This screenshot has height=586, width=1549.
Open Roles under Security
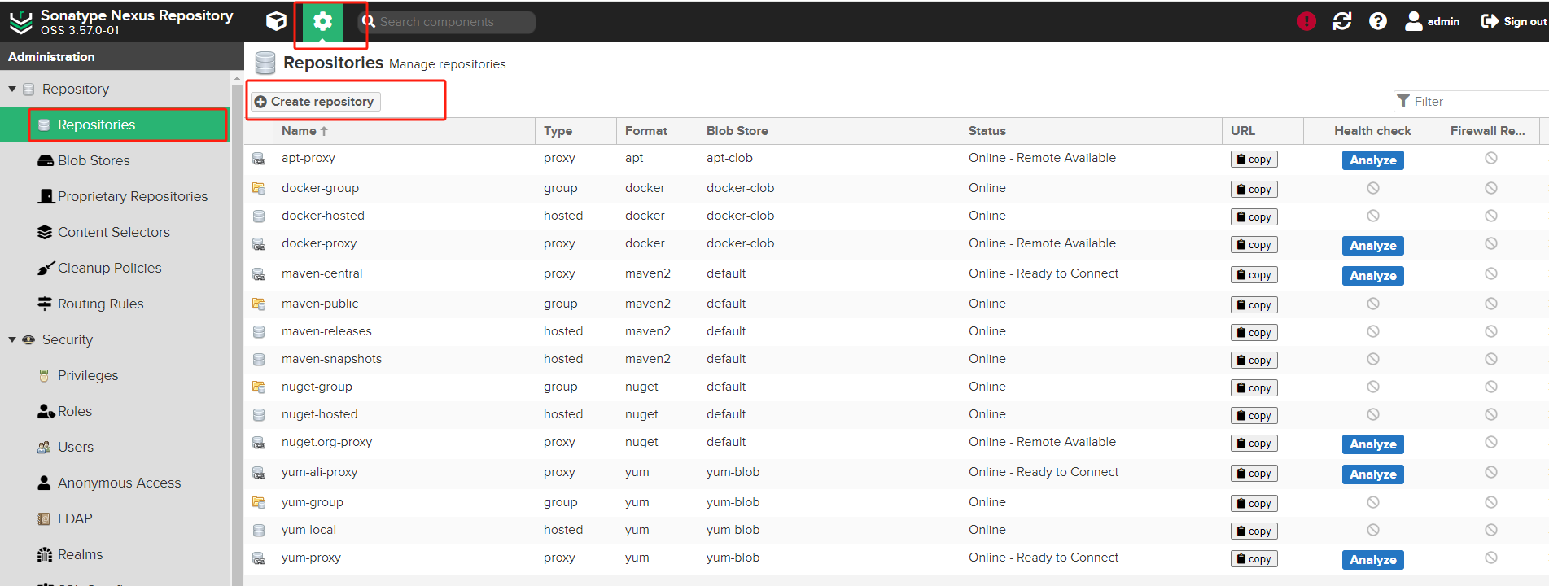coord(116,411)
